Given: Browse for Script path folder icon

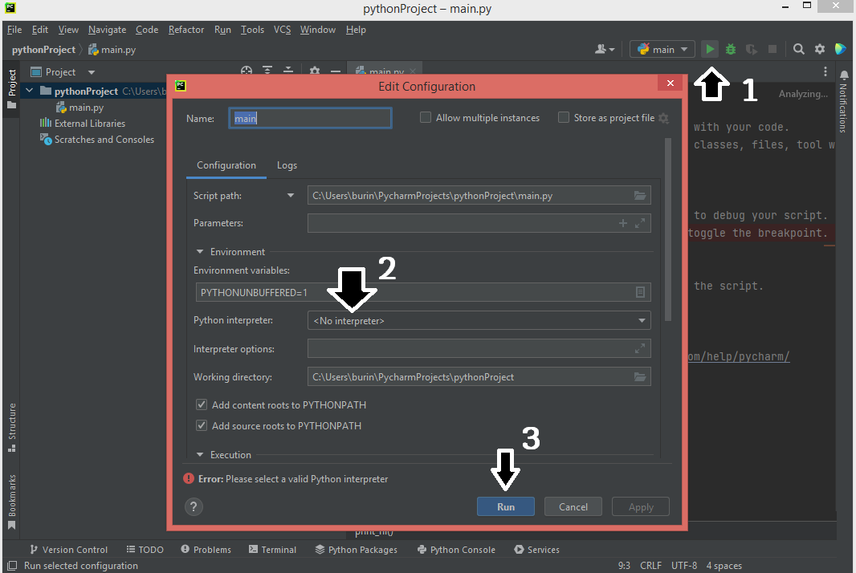Looking at the screenshot, I should coord(640,195).
